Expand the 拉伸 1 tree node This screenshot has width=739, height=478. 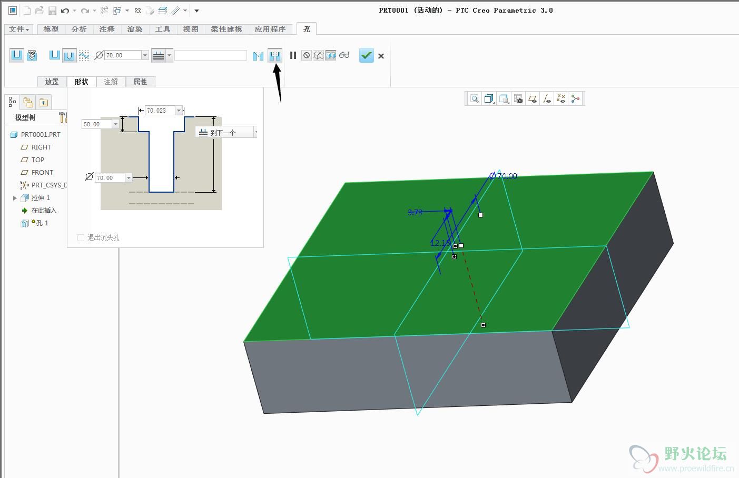point(15,198)
